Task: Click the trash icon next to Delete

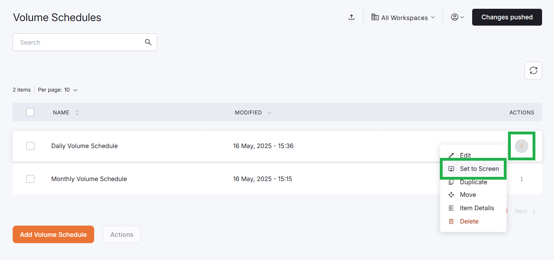Action: pos(451,221)
